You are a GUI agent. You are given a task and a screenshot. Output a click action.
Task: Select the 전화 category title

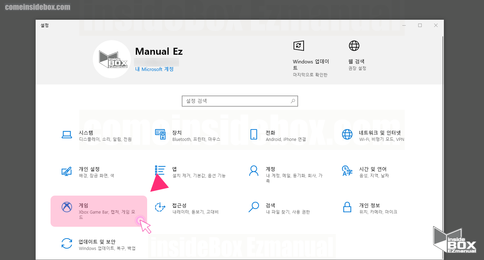(x=270, y=133)
